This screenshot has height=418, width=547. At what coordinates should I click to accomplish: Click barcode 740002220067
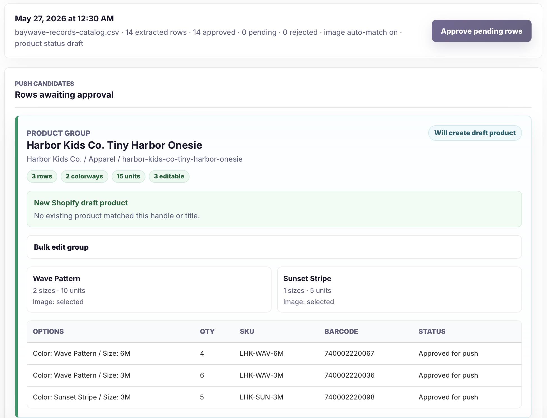[349, 353]
